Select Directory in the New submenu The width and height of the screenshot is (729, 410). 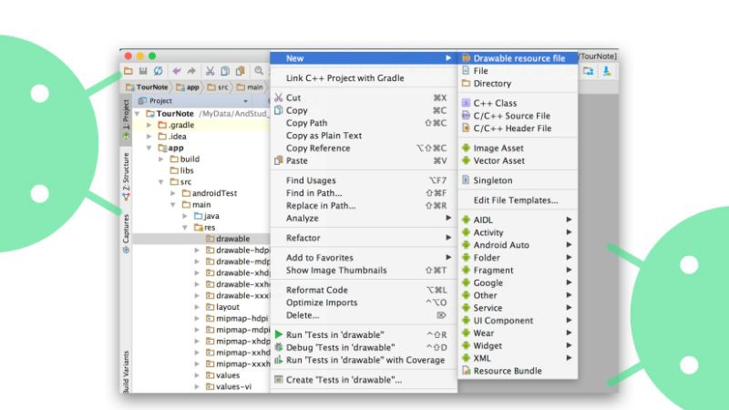[518, 84]
